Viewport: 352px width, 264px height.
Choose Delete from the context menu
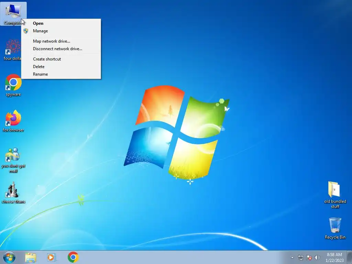[61, 67]
